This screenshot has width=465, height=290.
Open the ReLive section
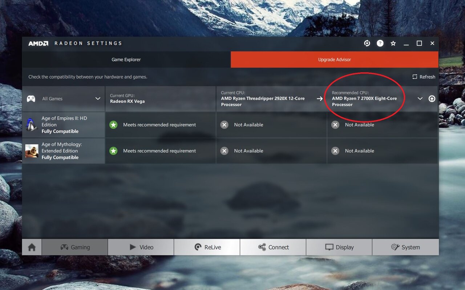[207, 247]
